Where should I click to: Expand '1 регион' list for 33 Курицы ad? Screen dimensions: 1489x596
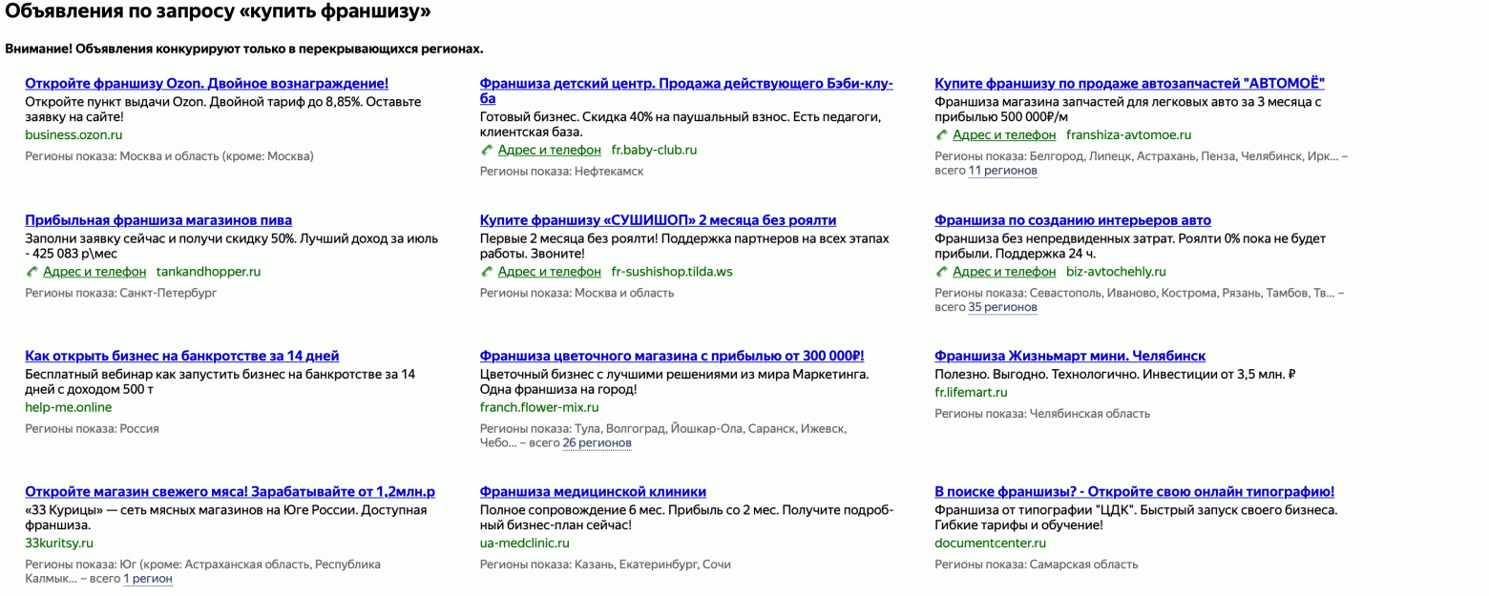point(148,579)
